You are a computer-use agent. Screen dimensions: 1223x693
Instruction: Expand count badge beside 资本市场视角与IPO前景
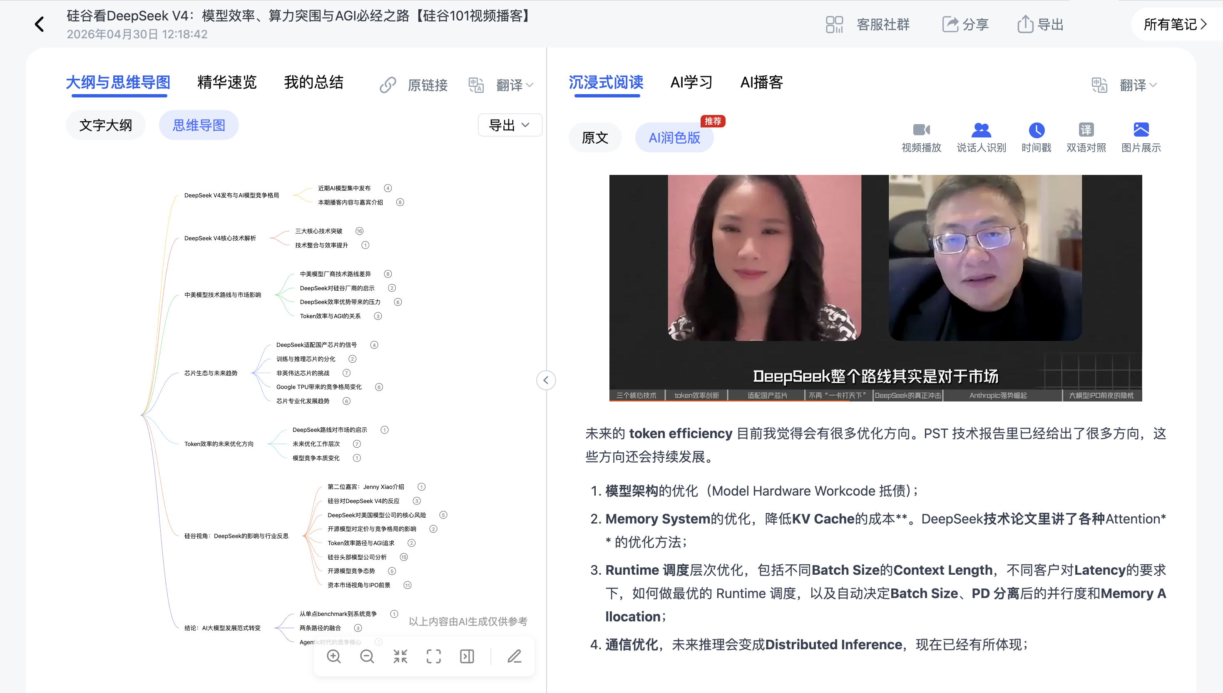tap(408, 586)
